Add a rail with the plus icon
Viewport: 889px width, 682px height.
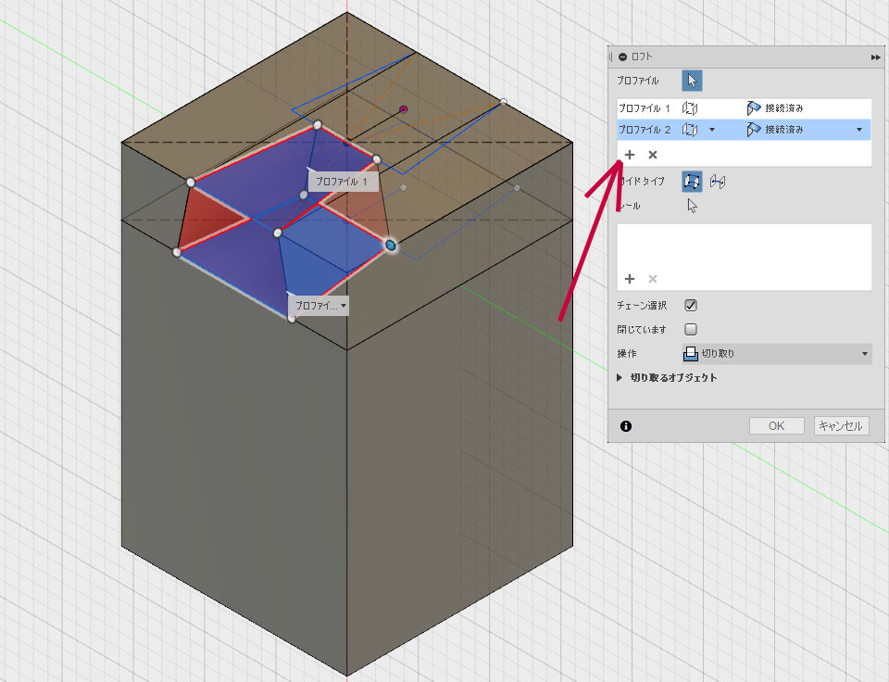pyautogui.click(x=630, y=278)
